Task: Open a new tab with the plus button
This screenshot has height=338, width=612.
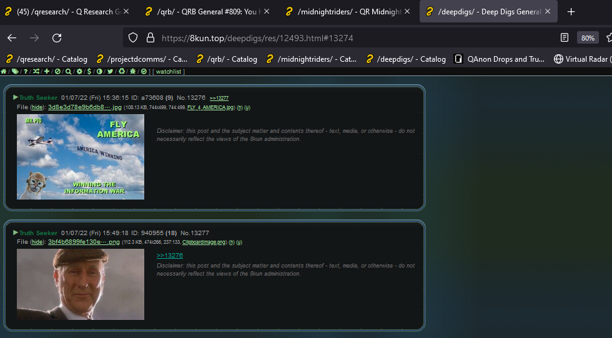Action: coord(571,12)
